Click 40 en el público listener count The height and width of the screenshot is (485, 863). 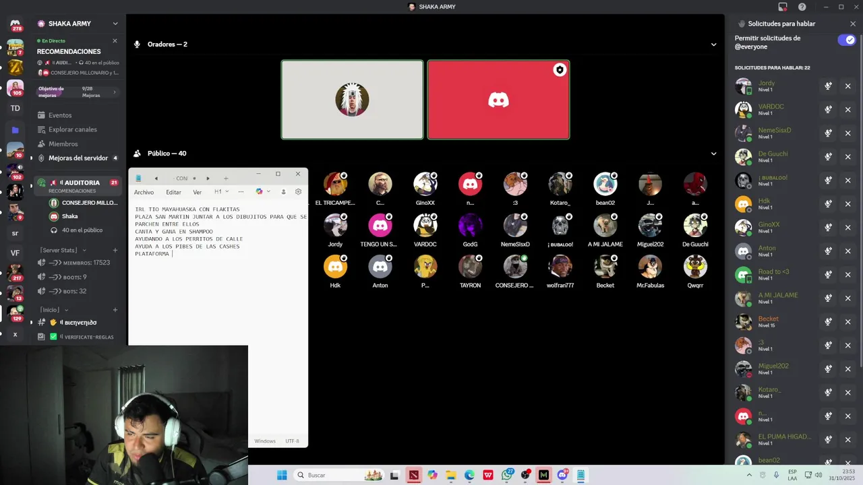coord(83,230)
